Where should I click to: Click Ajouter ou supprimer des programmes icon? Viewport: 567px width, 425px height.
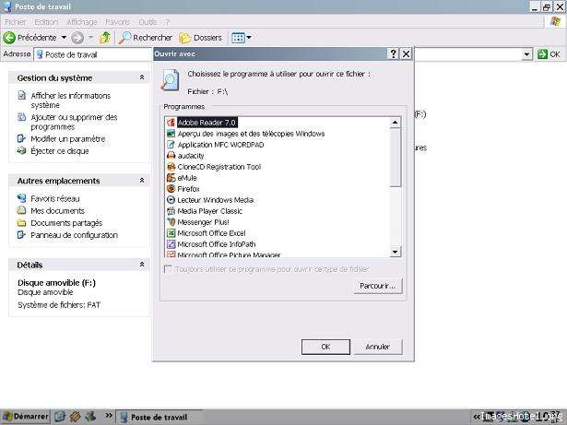[22, 117]
